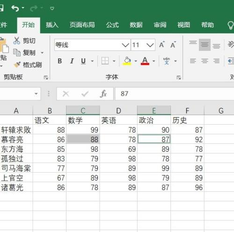This screenshot has height=232, width=234.
Task: Open the undo history dropdown arrow
Action: (23, 8)
